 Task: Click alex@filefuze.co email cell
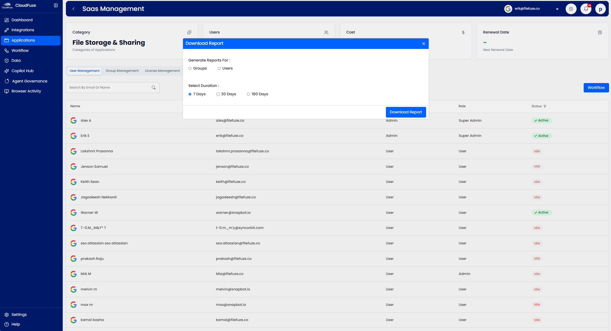tap(230, 120)
